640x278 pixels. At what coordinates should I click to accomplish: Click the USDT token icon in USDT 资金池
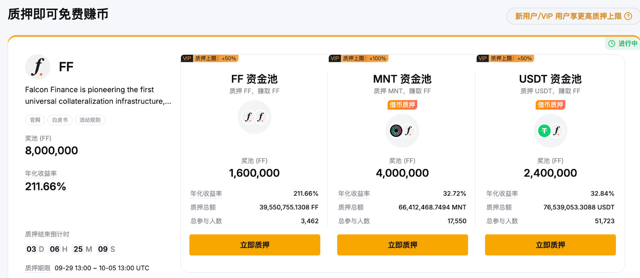544,131
